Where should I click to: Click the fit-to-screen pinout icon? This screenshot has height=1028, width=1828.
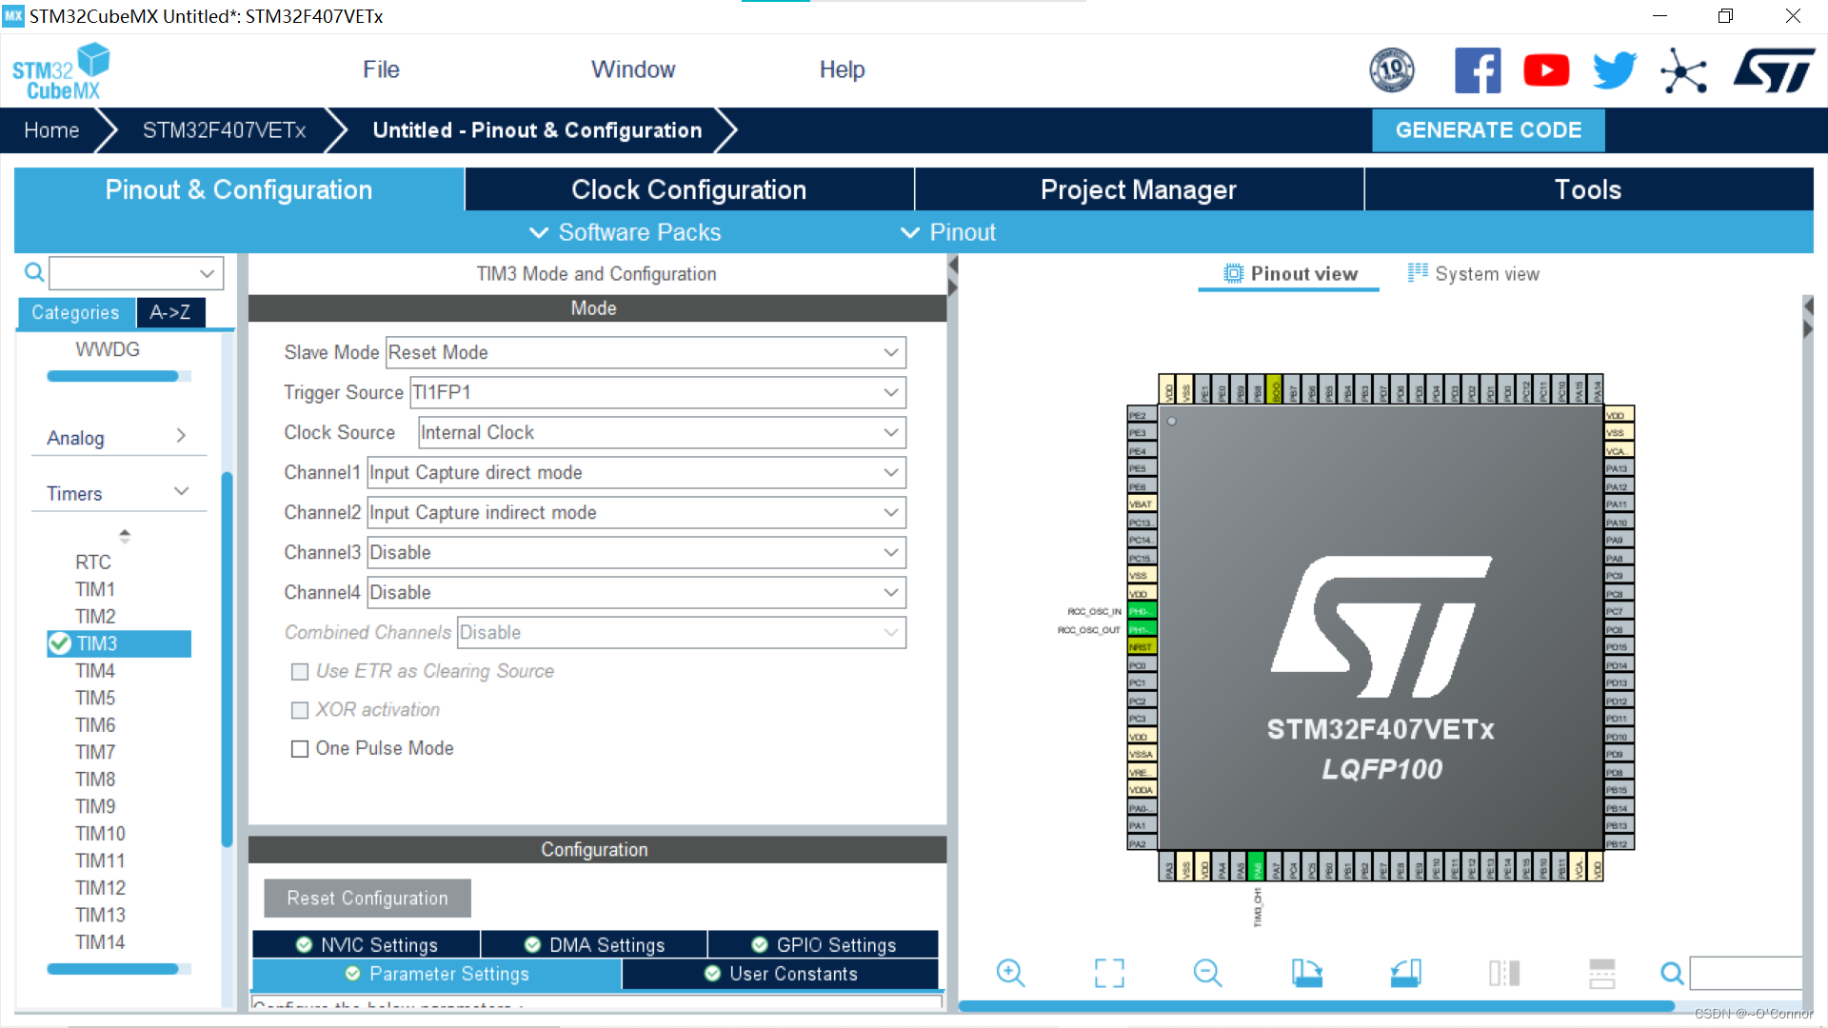(1109, 973)
